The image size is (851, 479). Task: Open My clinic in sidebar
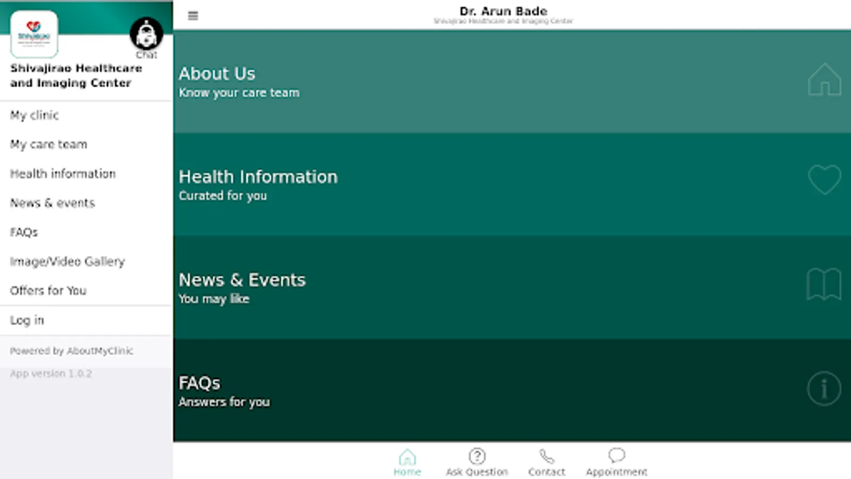[x=35, y=115]
